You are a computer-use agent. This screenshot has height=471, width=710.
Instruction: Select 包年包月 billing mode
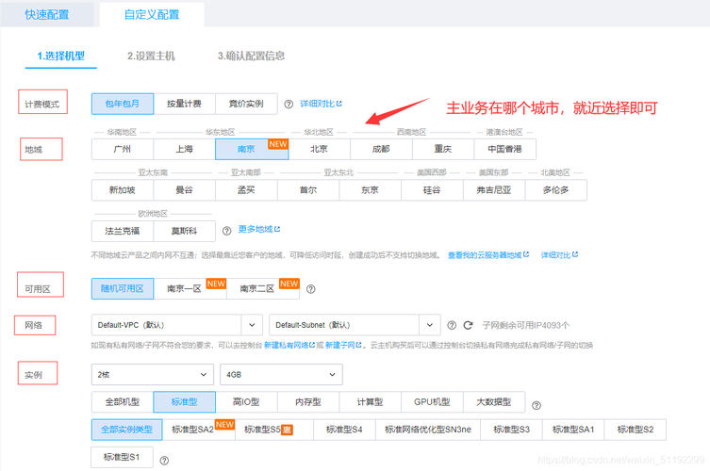123,104
